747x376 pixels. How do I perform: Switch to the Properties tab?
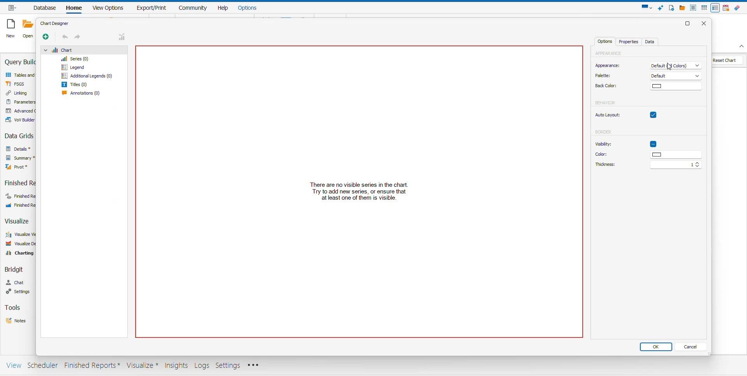(x=629, y=42)
